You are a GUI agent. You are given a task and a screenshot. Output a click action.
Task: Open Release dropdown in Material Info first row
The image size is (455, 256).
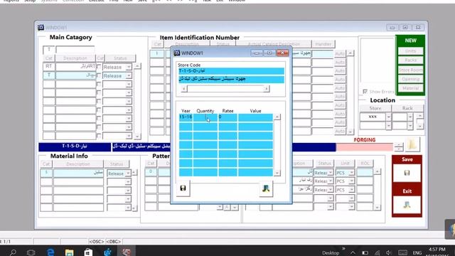pos(128,174)
